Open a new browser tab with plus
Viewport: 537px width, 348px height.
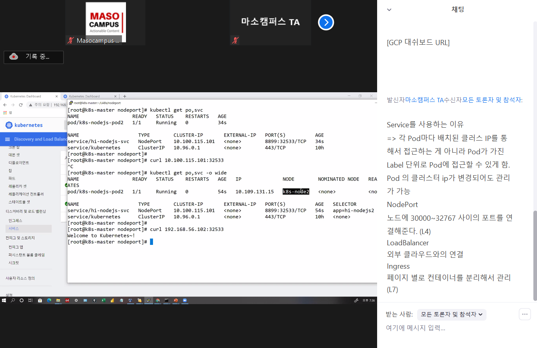[125, 96]
